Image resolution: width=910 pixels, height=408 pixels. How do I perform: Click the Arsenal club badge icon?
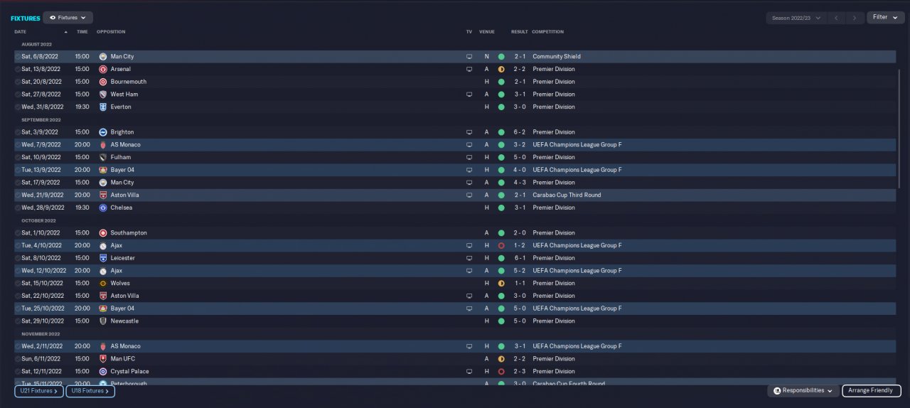103,69
